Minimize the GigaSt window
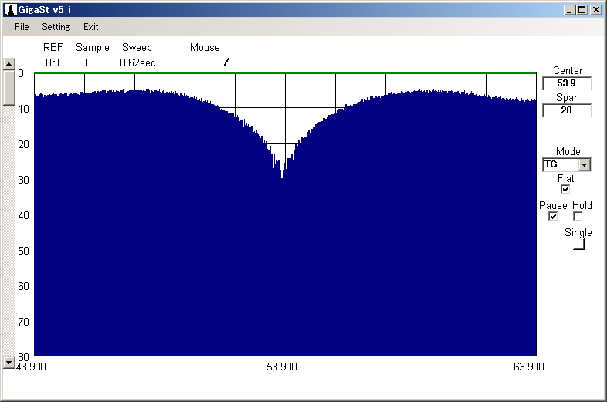607x402 pixels. pyautogui.click(x=570, y=10)
